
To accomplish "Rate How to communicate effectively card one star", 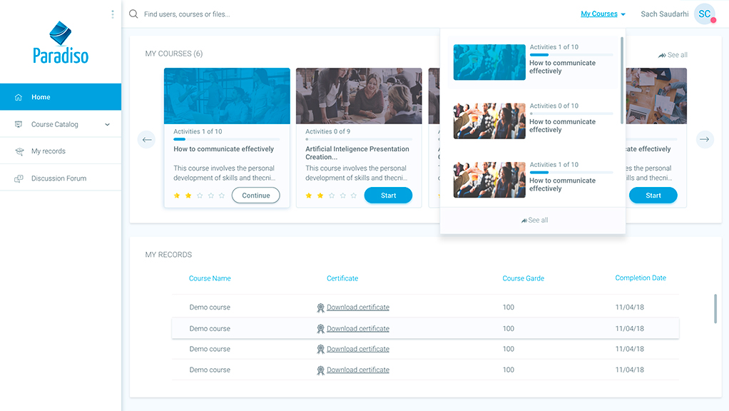I will (x=177, y=196).
